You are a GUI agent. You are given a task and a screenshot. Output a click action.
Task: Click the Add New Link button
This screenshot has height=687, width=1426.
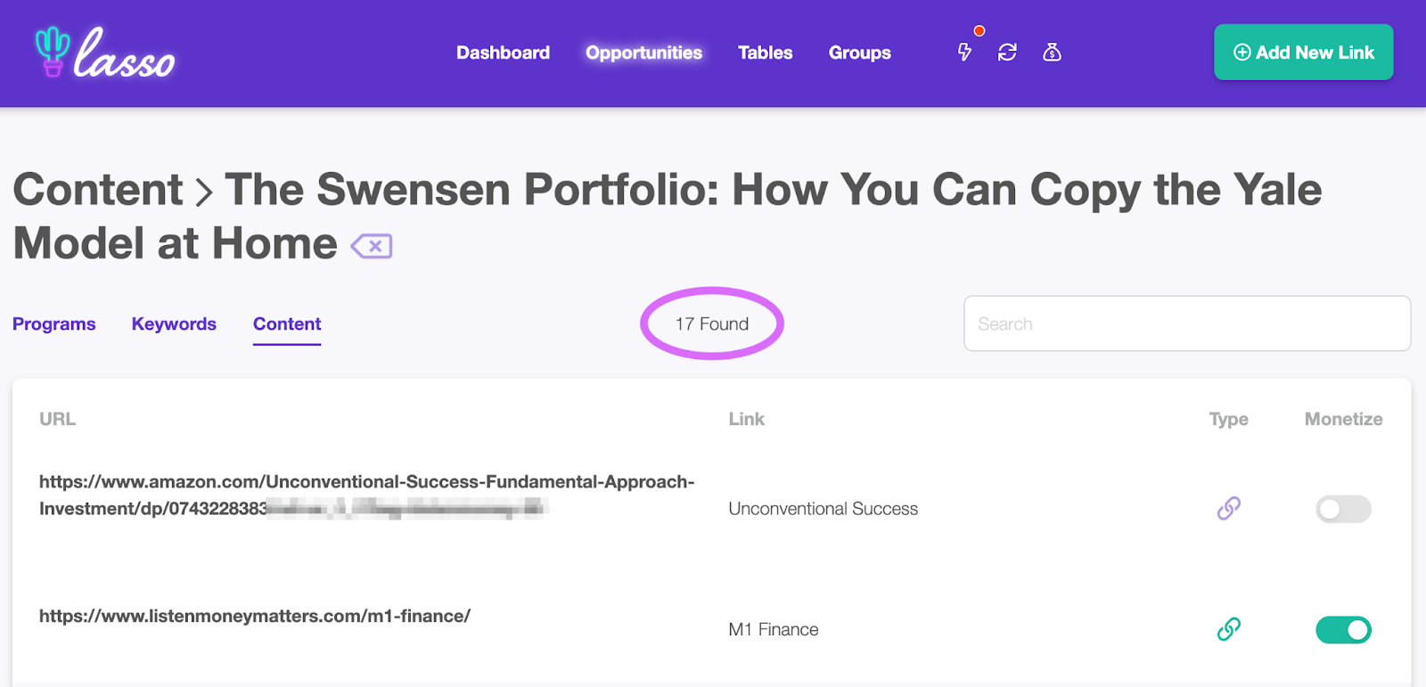[x=1303, y=53]
